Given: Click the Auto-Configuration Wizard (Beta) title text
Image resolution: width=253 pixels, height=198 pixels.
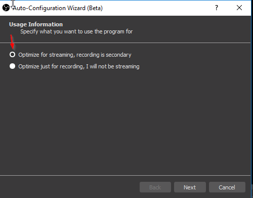Looking at the screenshot, I should [58, 8].
